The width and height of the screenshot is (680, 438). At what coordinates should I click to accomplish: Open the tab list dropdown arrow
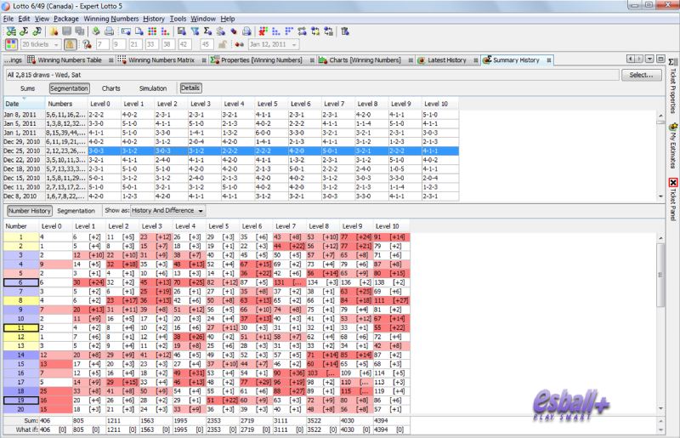(649, 59)
